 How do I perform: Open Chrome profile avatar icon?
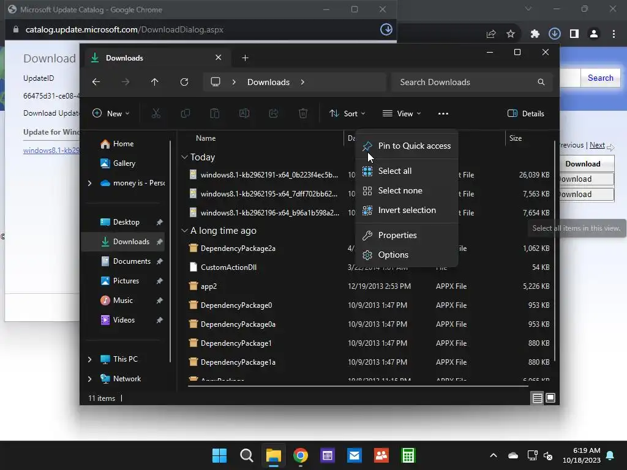point(594,34)
